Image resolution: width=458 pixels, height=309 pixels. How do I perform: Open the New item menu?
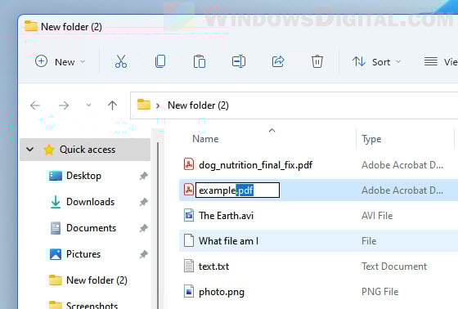[60, 61]
